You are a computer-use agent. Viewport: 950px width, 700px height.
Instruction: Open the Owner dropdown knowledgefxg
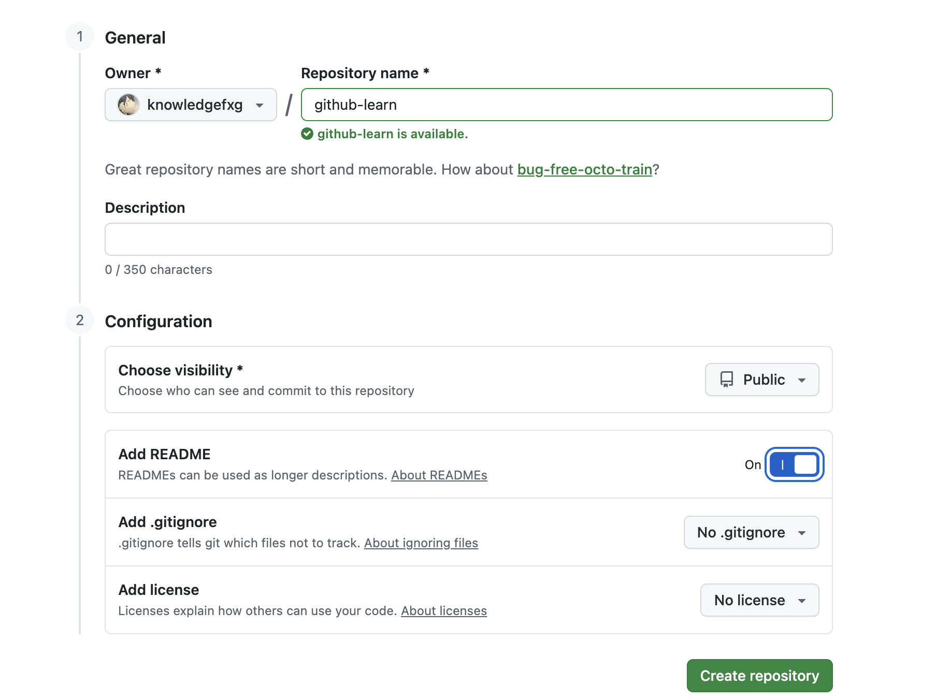click(191, 105)
